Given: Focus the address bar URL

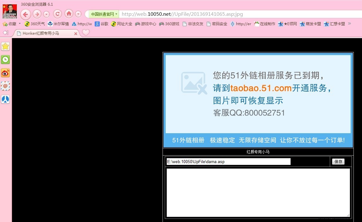Looking at the screenshot, I should (182, 14).
